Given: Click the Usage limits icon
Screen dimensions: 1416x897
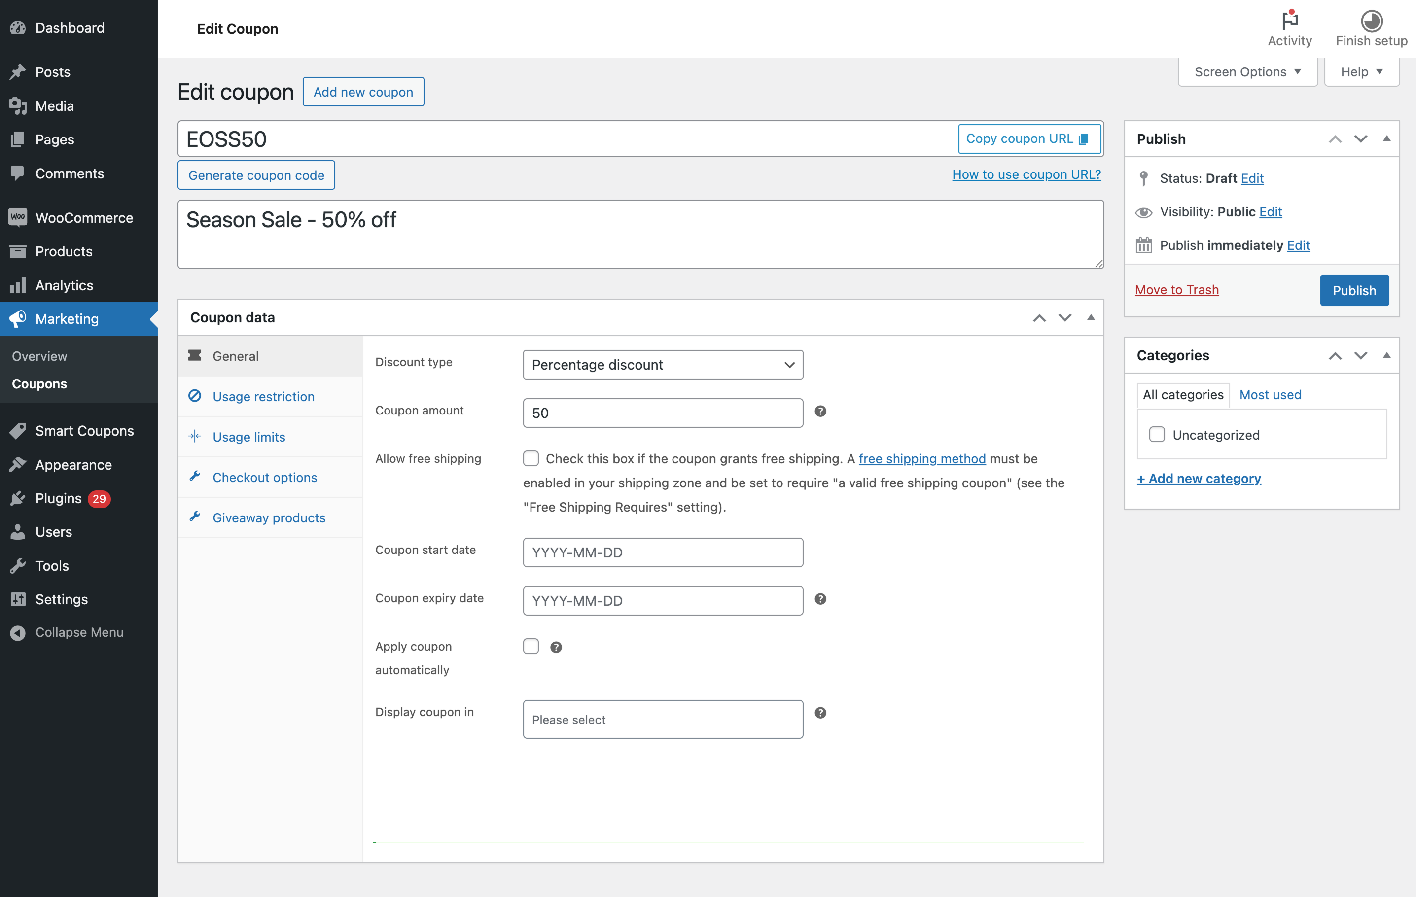Looking at the screenshot, I should pos(195,436).
